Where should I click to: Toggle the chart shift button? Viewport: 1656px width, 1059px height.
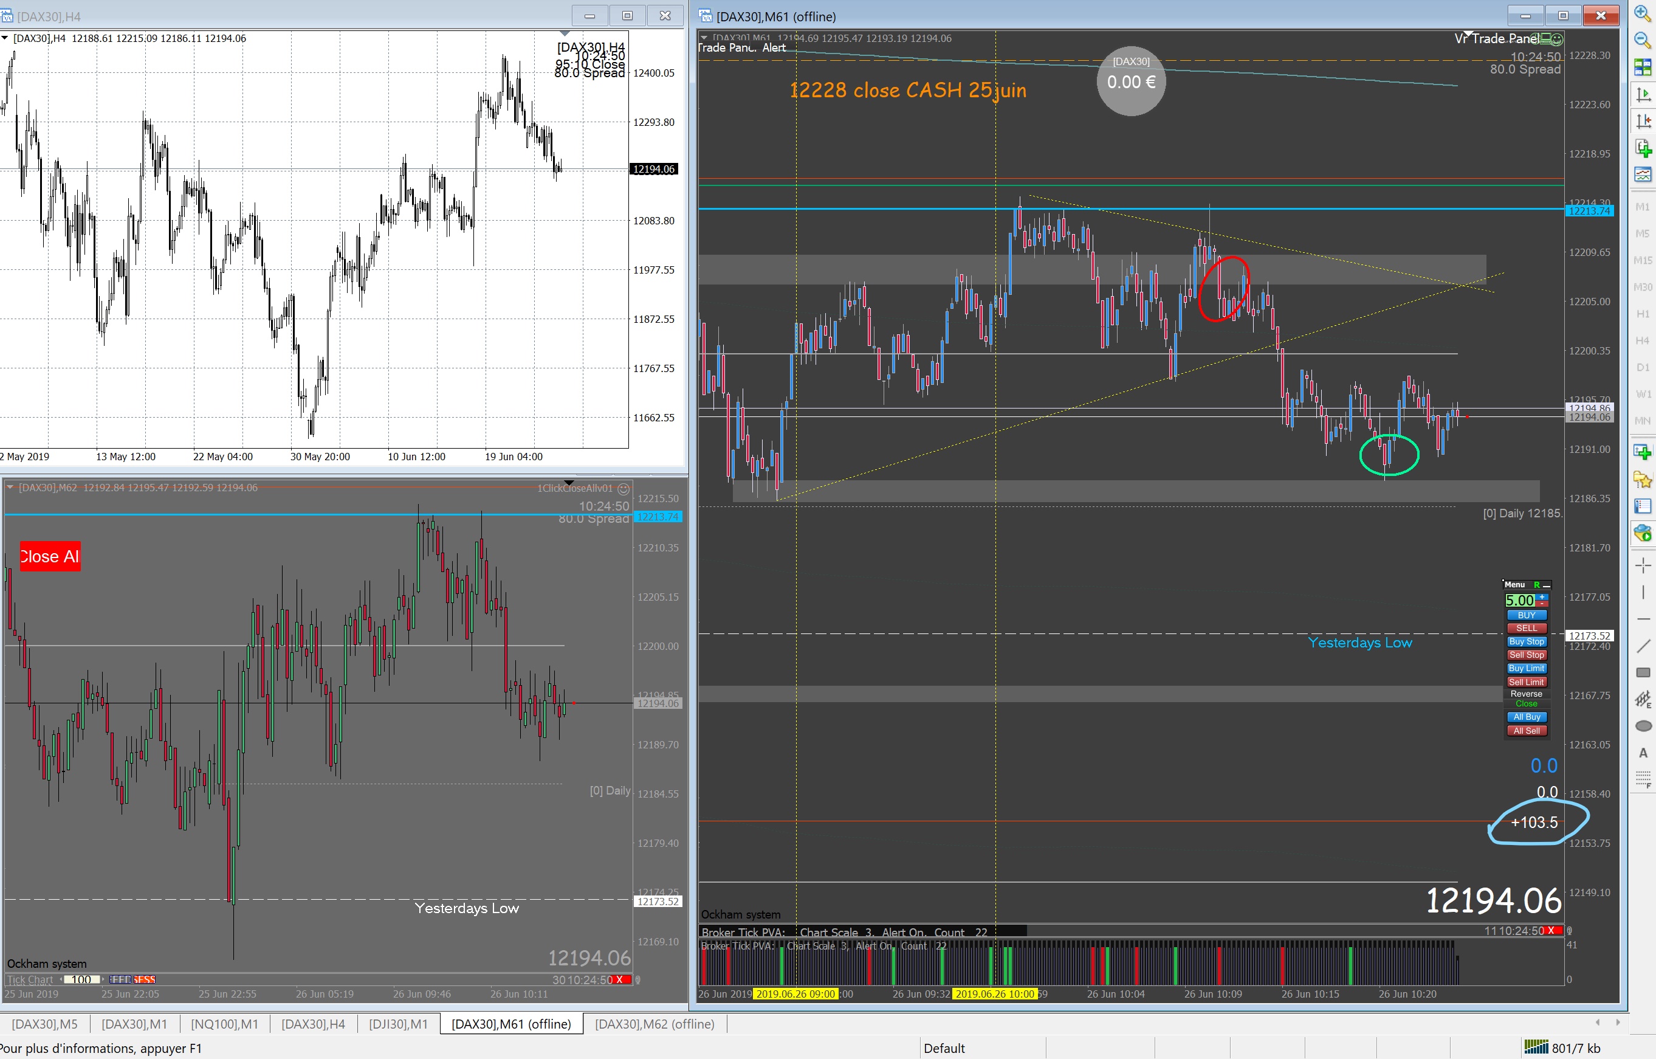coord(1643,121)
